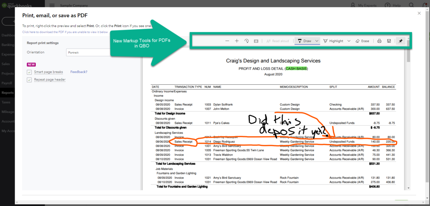Image resolution: width=430 pixels, height=206 pixels.
Task: Open Payroll in the left sidebar
Action: pyautogui.click(x=7, y=83)
